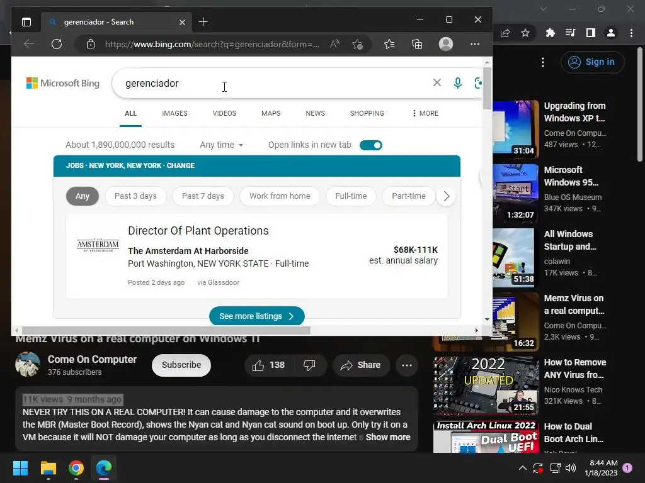Open Edge Settings and more menu
Image resolution: width=645 pixels, height=483 pixels.
[475, 44]
